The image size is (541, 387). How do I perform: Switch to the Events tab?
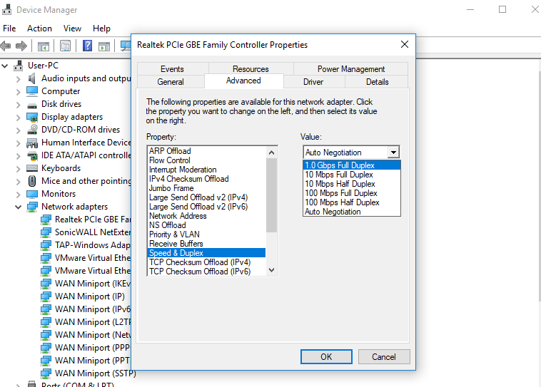pyautogui.click(x=172, y=69)
